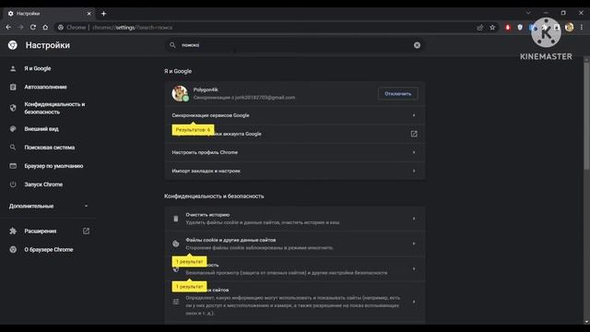Open Файлы cookie и другие данные сайтов arrow

[x=414, y=243]
